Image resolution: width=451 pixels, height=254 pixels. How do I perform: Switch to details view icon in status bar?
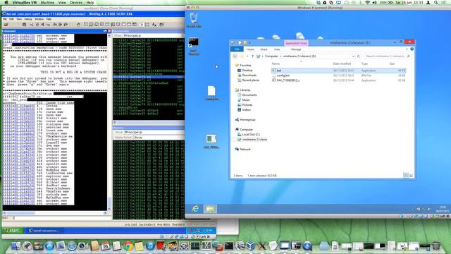pos(406,176)
